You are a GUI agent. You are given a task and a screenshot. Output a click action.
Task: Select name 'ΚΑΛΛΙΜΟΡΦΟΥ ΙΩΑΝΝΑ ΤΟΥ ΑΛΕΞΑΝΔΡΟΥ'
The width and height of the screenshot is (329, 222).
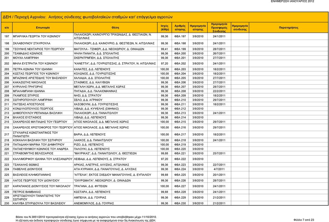[x=42, y=159]
